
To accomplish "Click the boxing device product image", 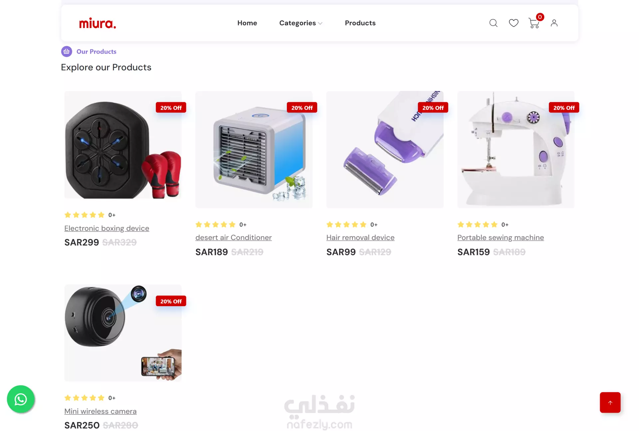I will (123, 145).
